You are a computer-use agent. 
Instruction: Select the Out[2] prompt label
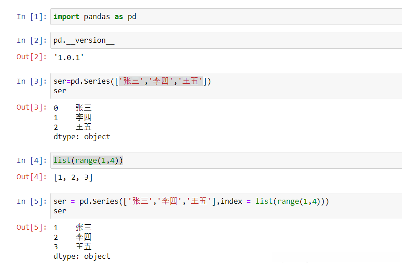click(32, 57)
